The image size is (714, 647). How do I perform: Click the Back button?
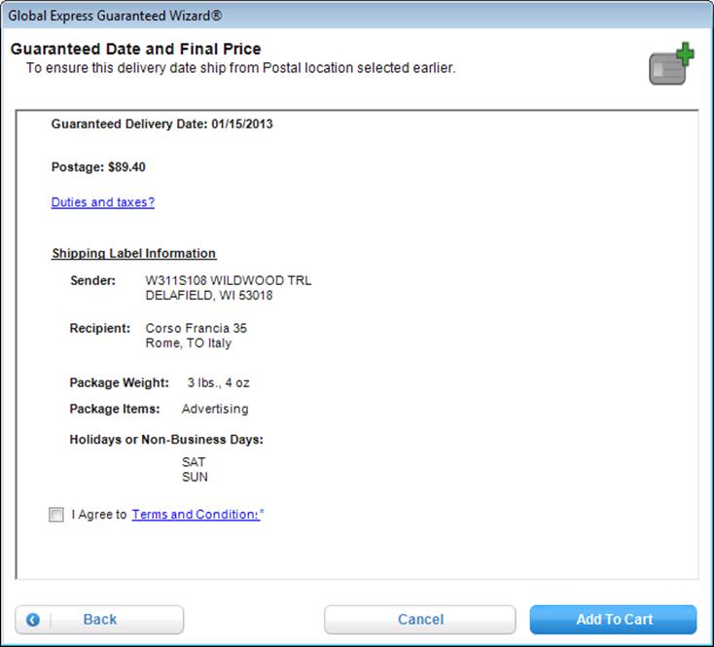(99, 619)
